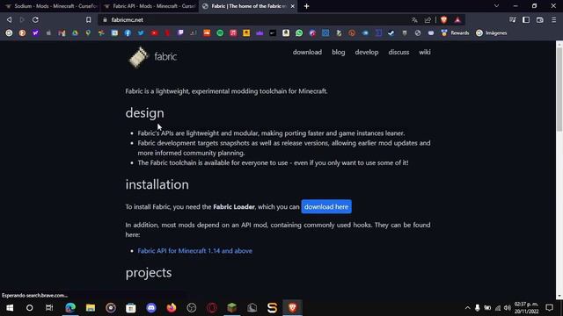Open Task View on the taskbar

[x=49, y=308]
